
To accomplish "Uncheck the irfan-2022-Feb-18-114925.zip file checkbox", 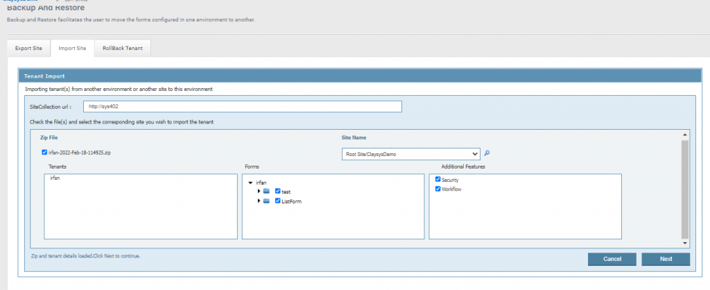I will click(44, 153).
